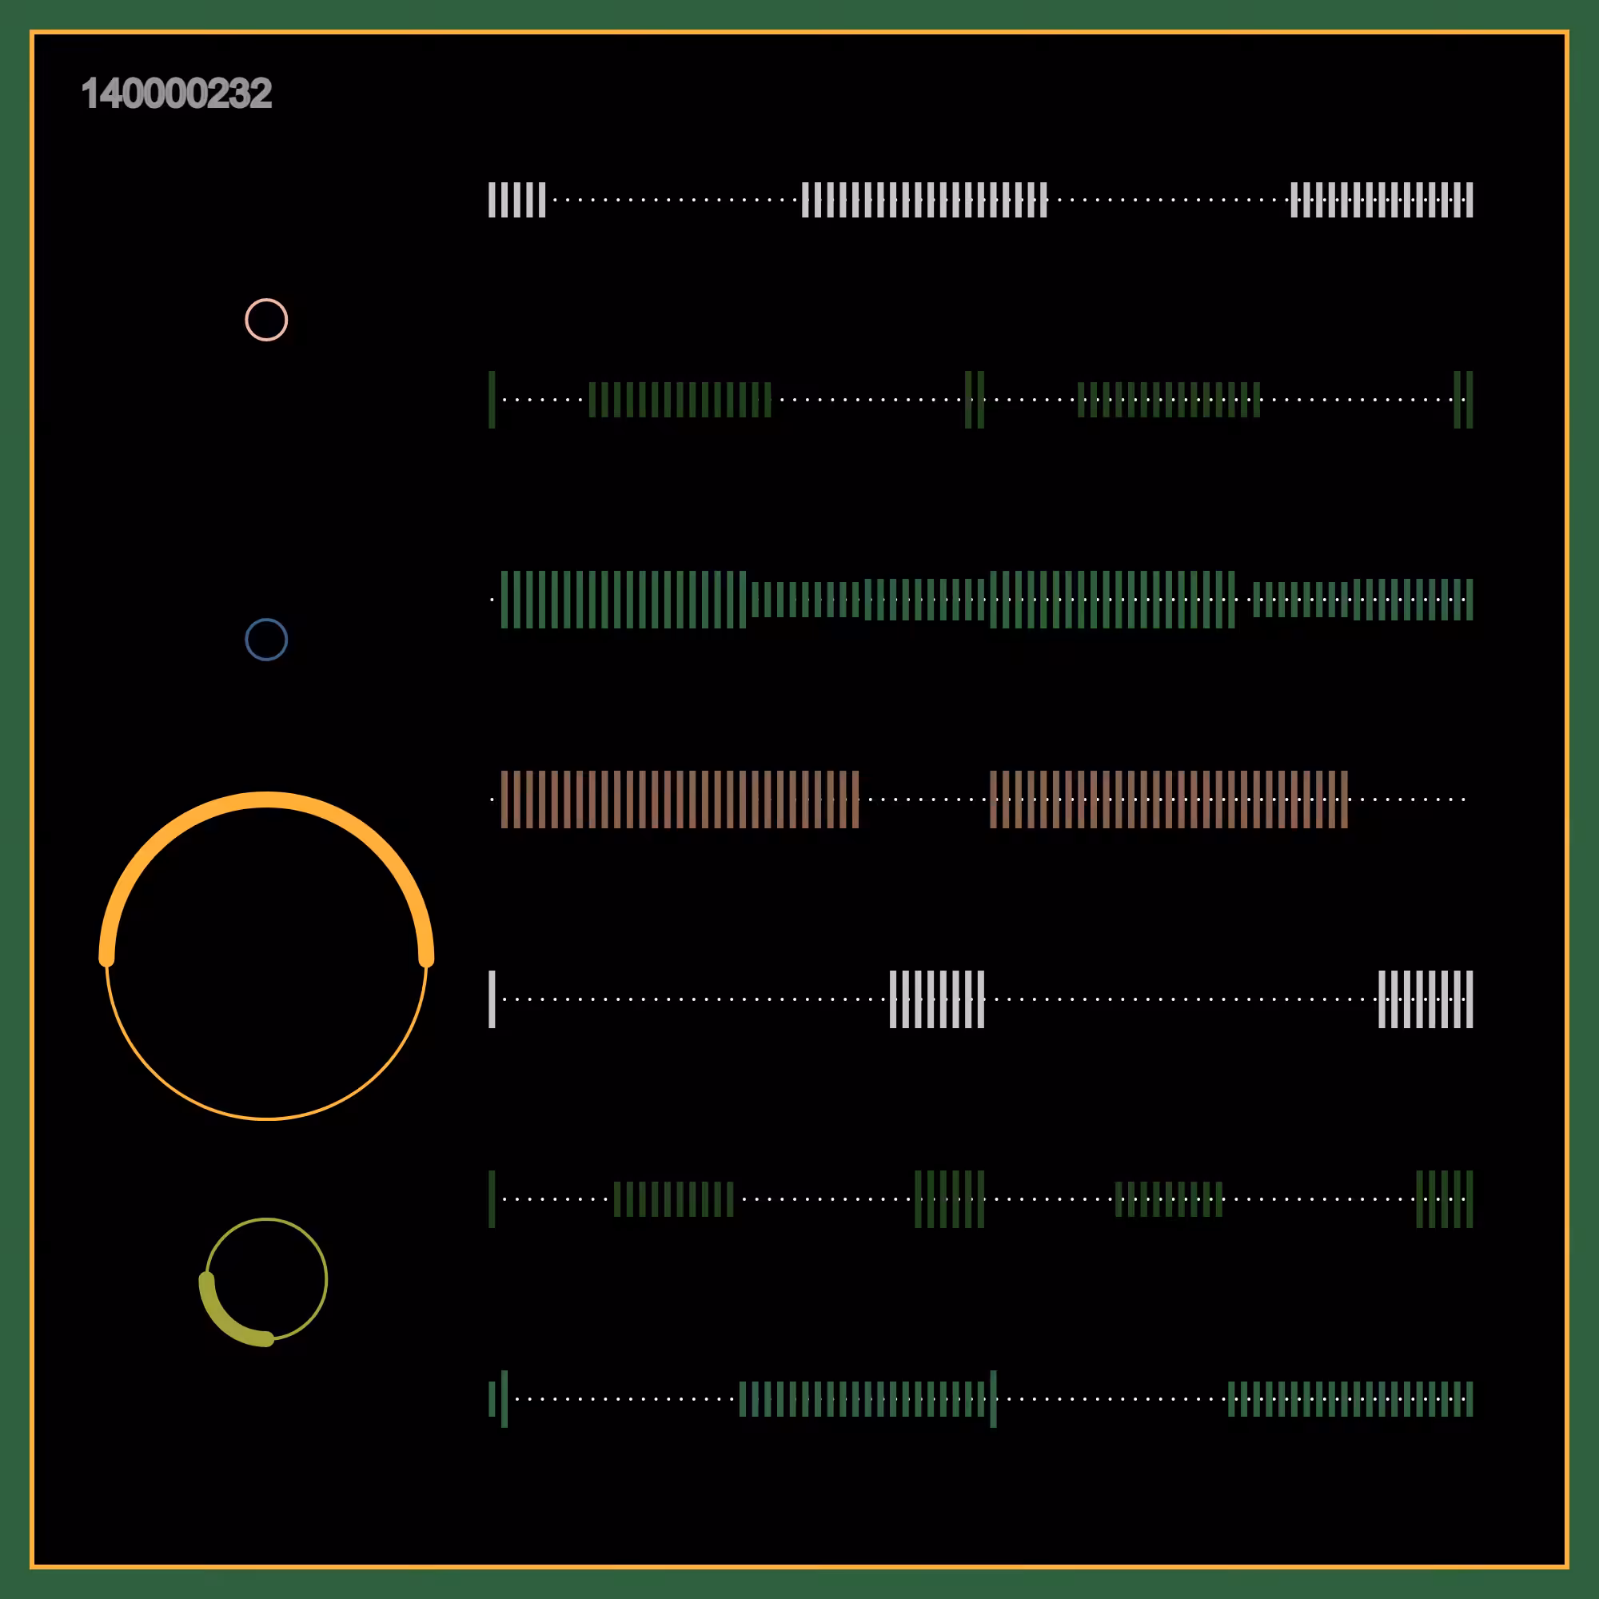Click the five-bar white block in top row
Viewport: 1599px width, 1599px height.
point(516,201)
